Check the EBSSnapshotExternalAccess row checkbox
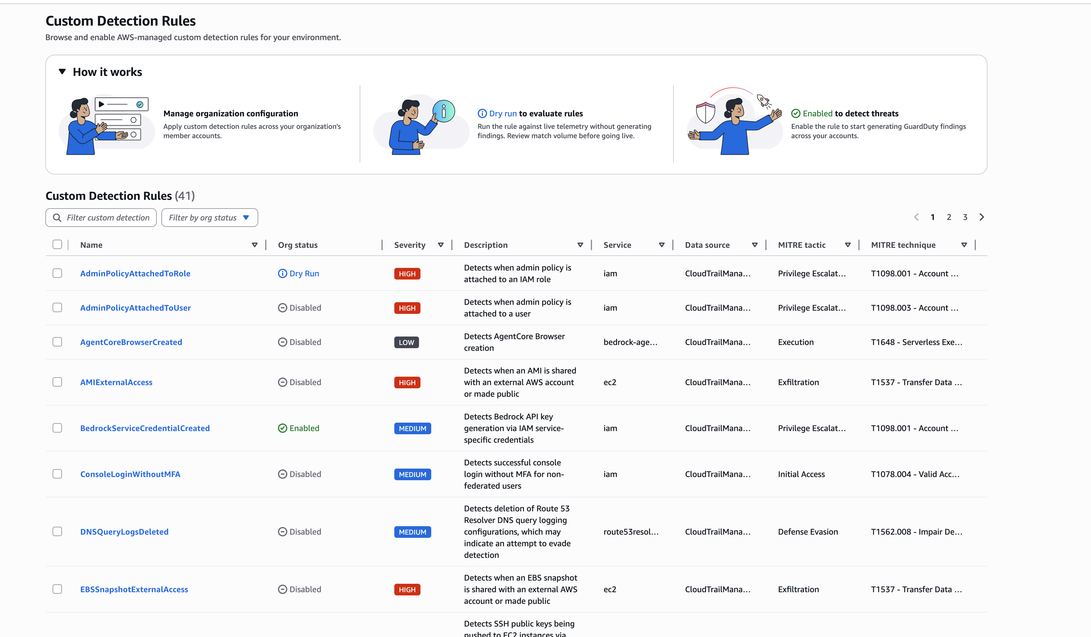Image resolution: width=1091 pixels, height=637 pixels. pos(57,589)
